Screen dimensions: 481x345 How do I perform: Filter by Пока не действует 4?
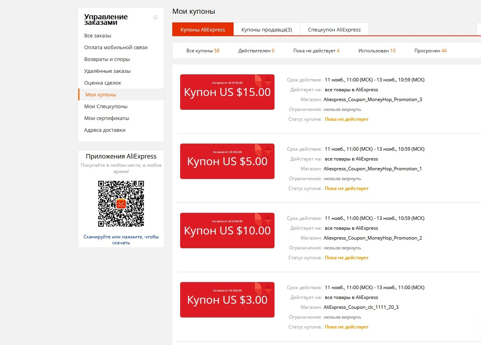click(x=316, y=51)
